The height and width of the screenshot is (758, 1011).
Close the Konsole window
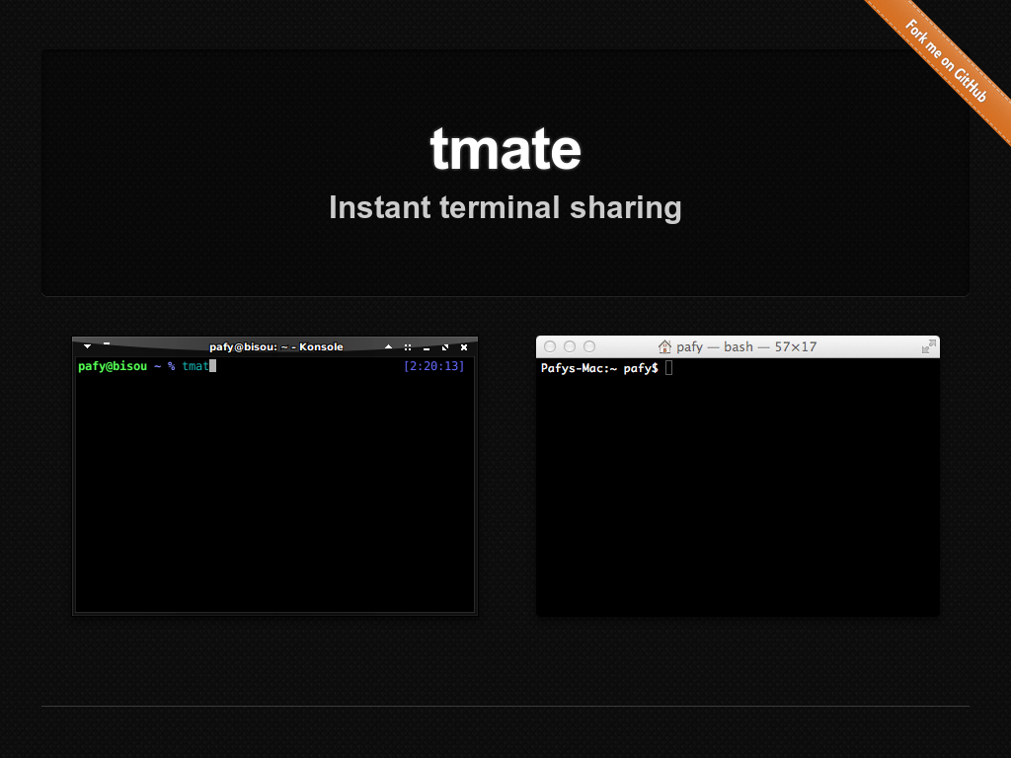pyautogui.click(x=464, y=347)
